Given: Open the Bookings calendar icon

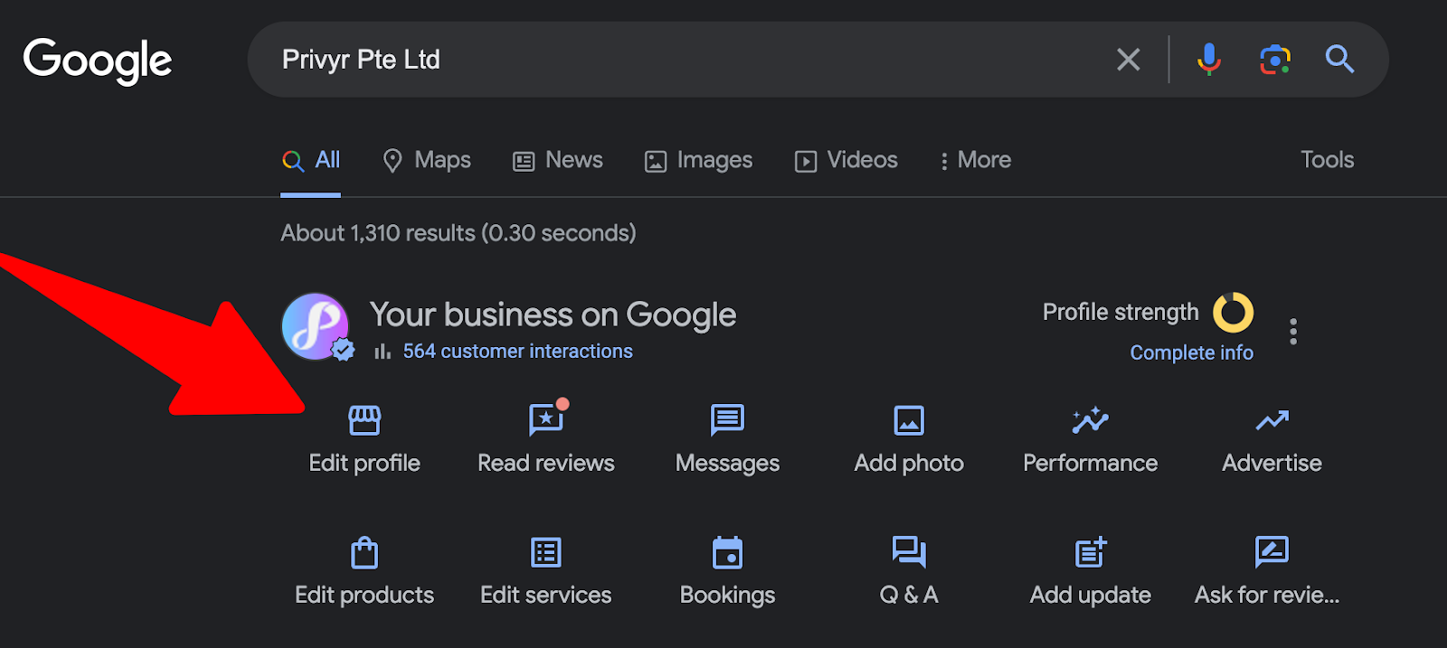Looking at the screenshot, I should (x=727, y=552).
